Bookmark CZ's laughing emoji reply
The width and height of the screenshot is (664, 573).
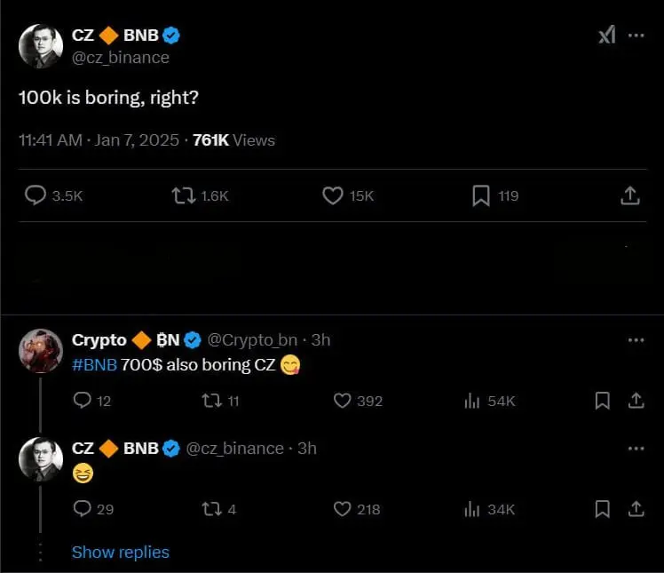coord(602,509)
